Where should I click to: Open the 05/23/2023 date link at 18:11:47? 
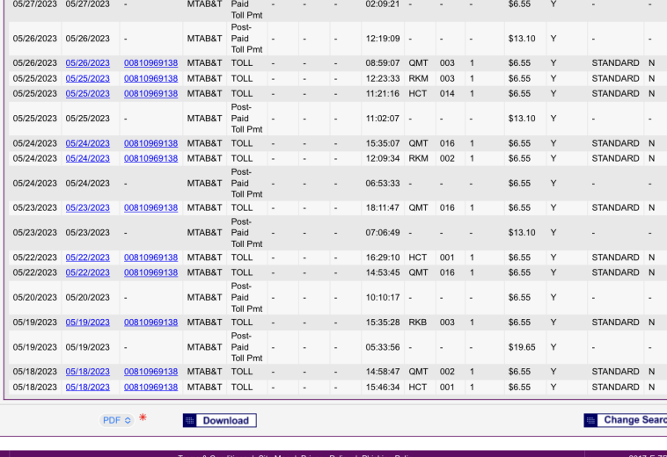pyautogui.click(x=88, y=207)
